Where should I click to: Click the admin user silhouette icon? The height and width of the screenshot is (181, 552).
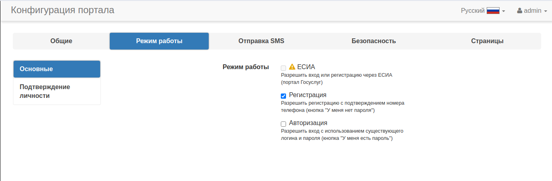coord(520,11)
